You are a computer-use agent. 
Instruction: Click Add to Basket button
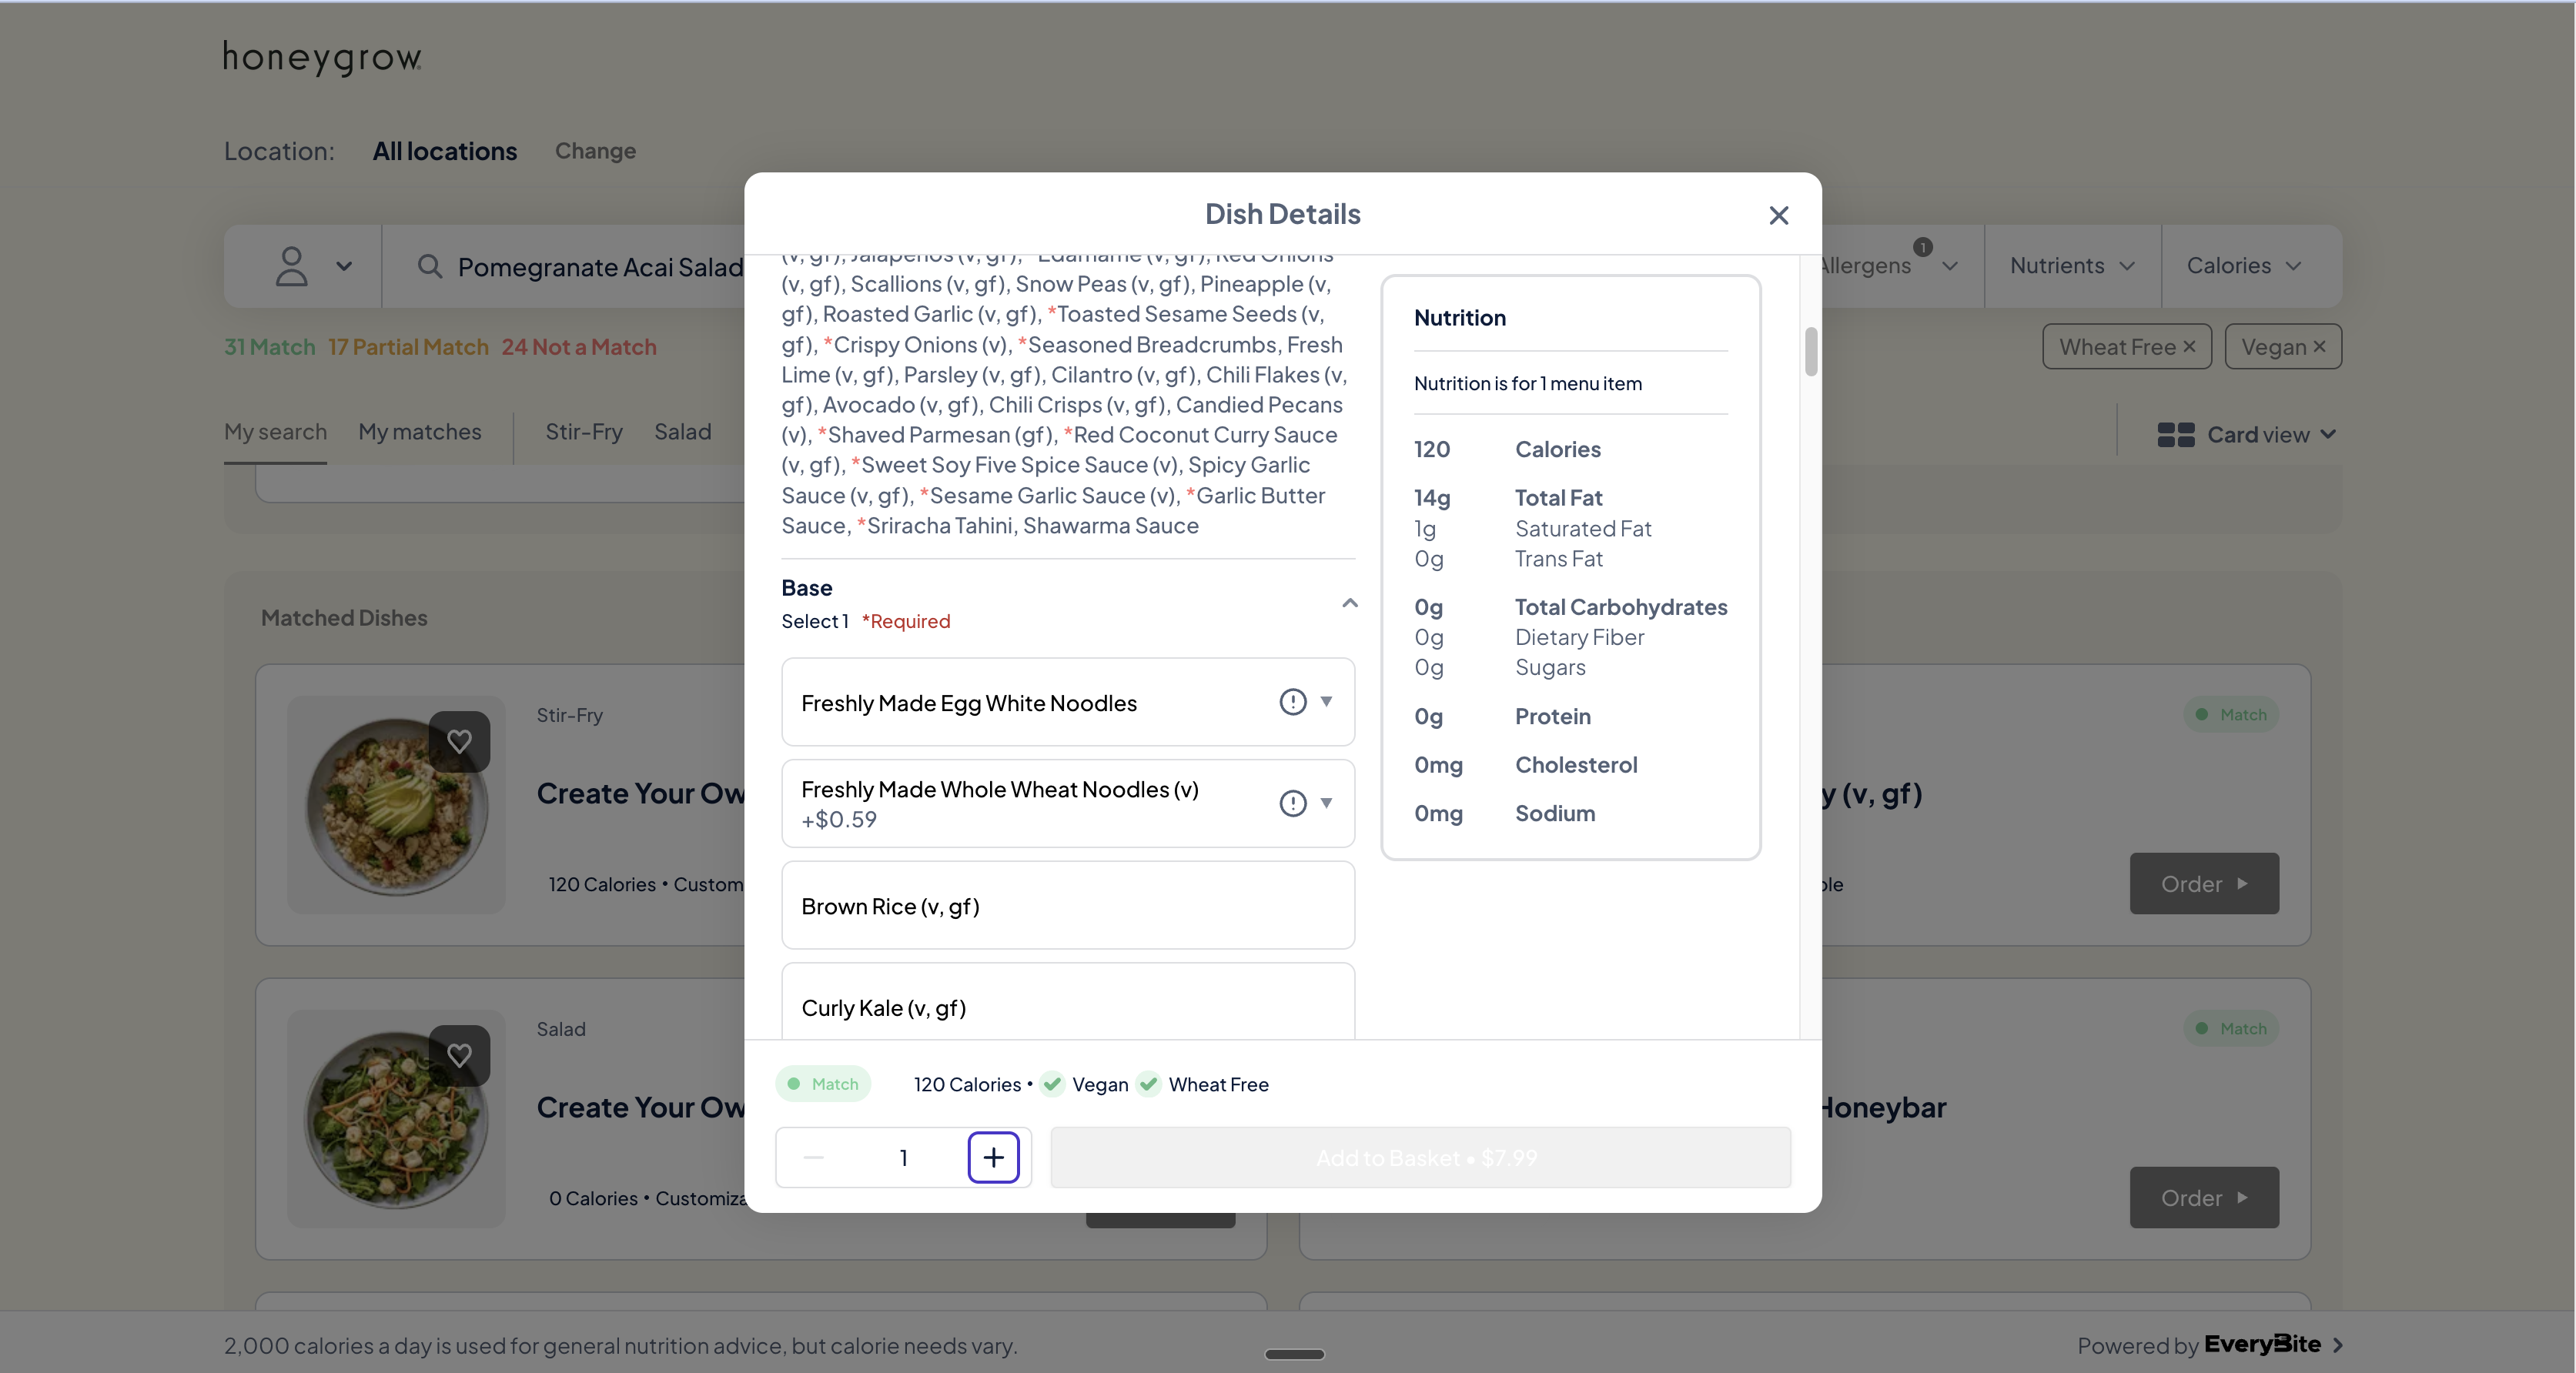click(1420, 1157)
